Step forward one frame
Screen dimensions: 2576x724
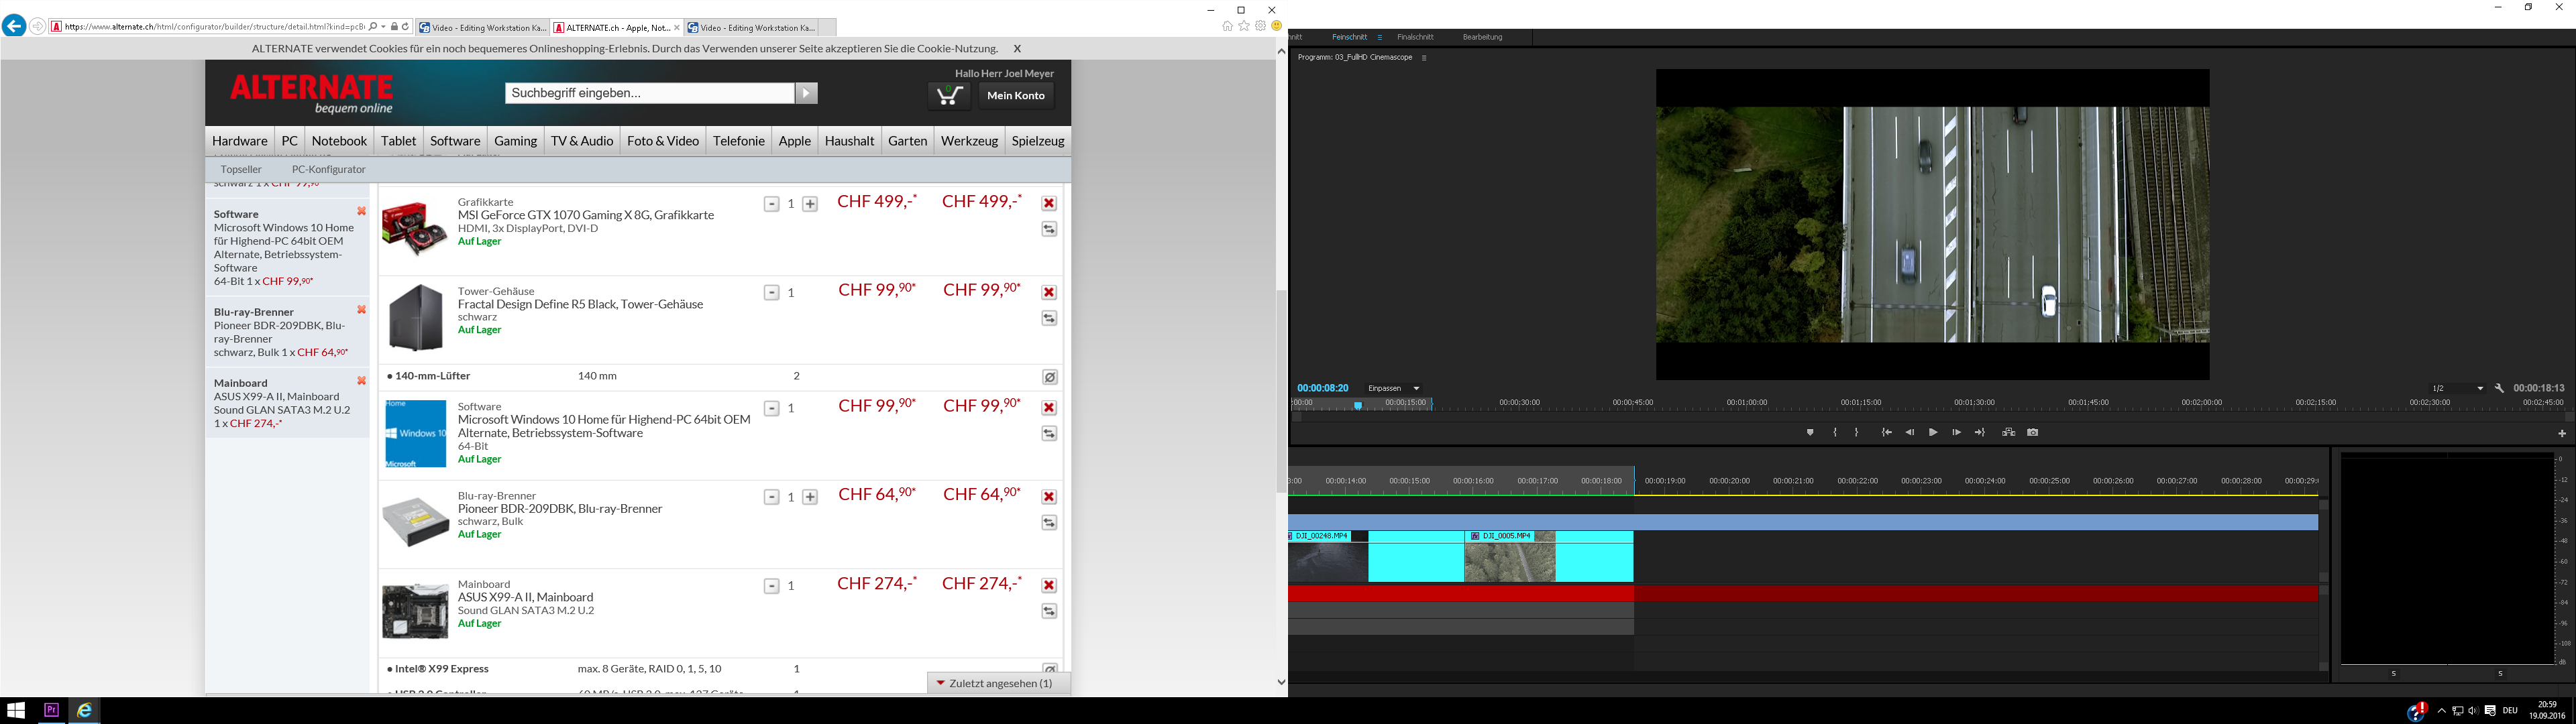coord(1956,433)
